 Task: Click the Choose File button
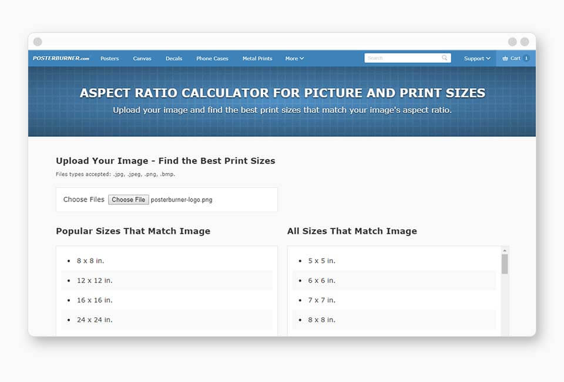(128, 200)
